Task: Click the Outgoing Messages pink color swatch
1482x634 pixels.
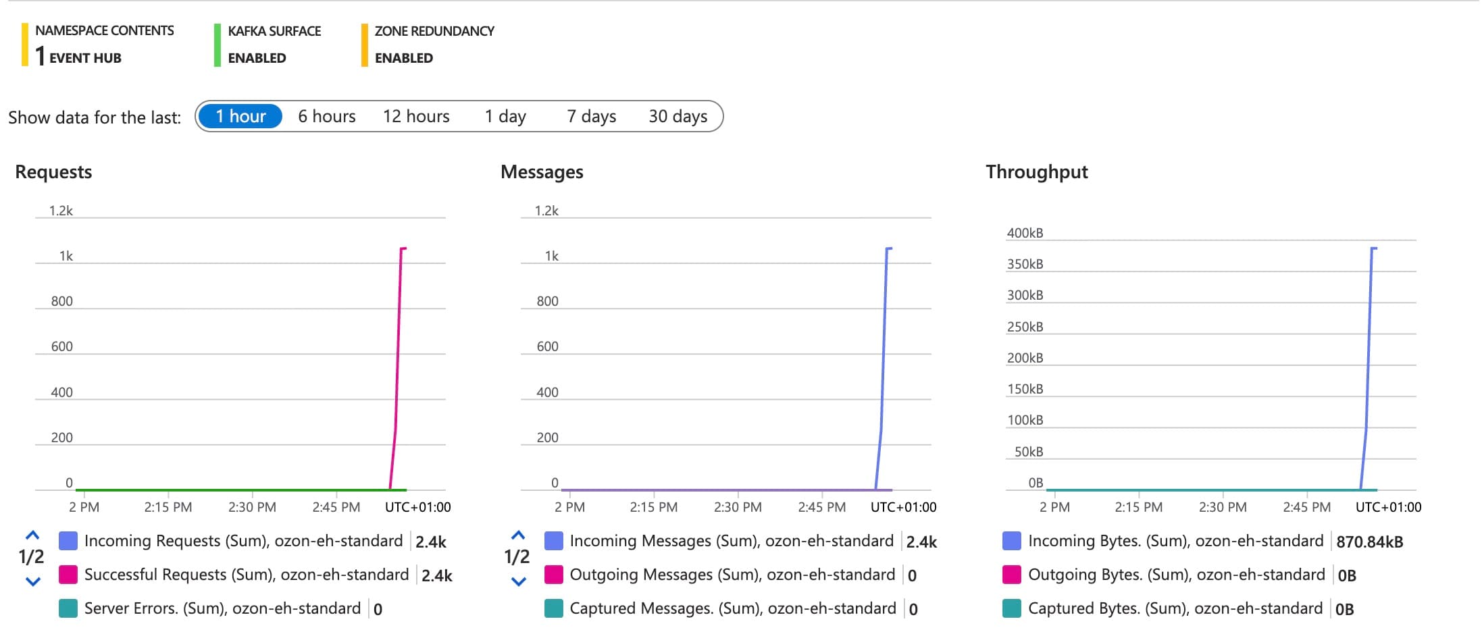Action: click(x=554, y=575)
